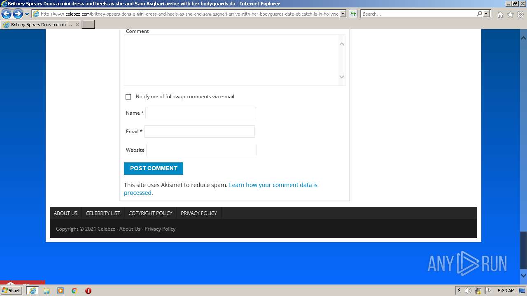Click the Email input field
The height and width of the screenshot is (296, 527).
199,132
